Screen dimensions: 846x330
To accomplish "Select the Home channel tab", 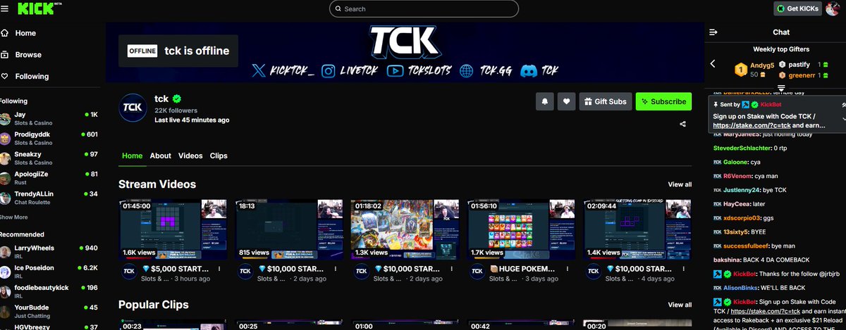I will click(132, 156).
